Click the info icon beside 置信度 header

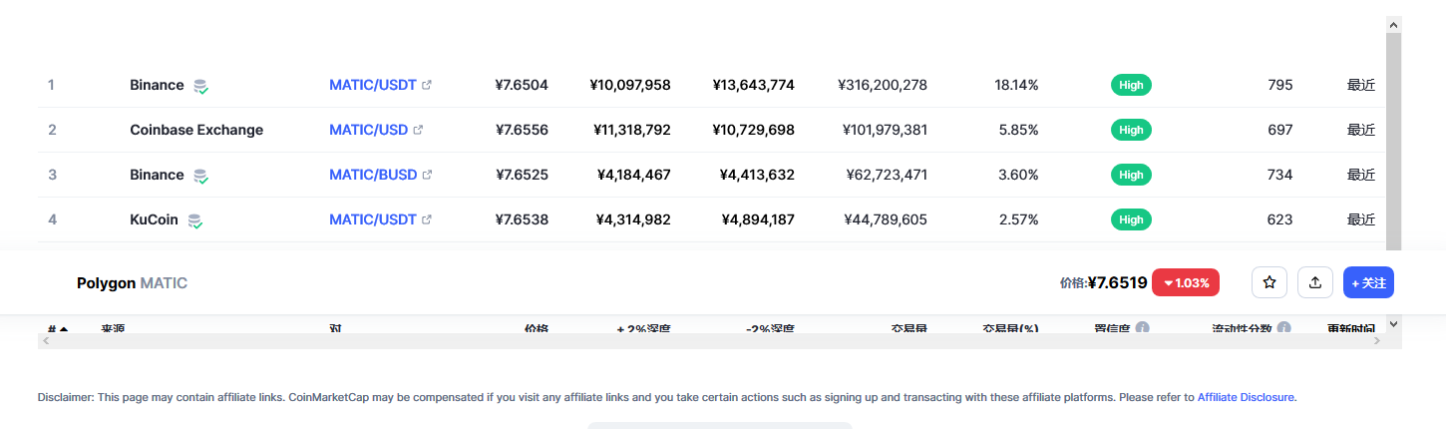[x=1142, y=327]
